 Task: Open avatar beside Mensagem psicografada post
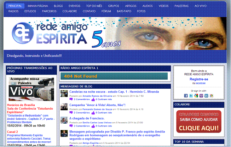pyautogui.click(x=64, y=134)
